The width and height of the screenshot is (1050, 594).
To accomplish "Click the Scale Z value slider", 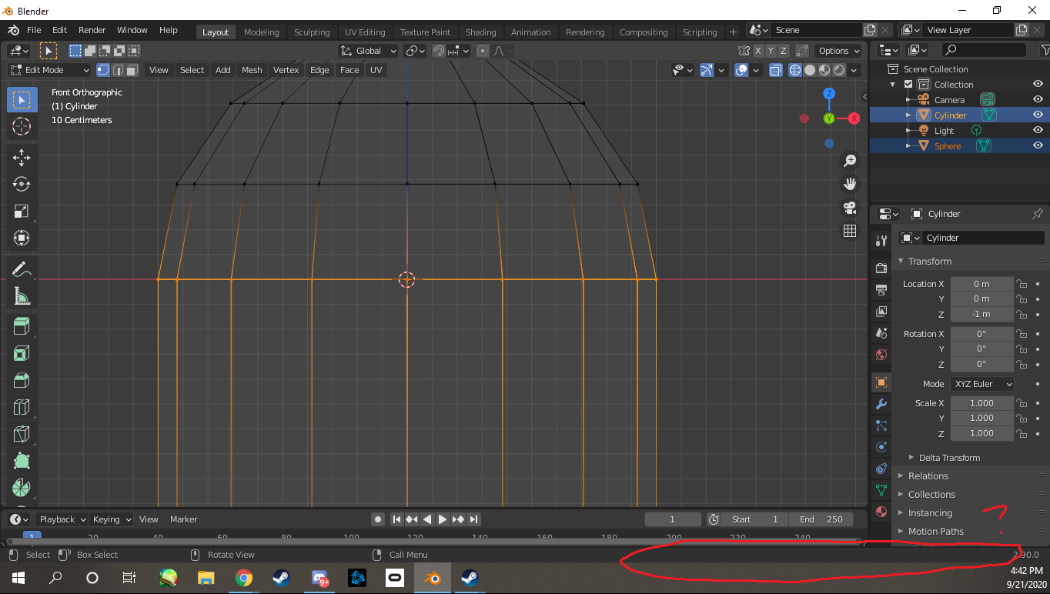I will [981, 433].
